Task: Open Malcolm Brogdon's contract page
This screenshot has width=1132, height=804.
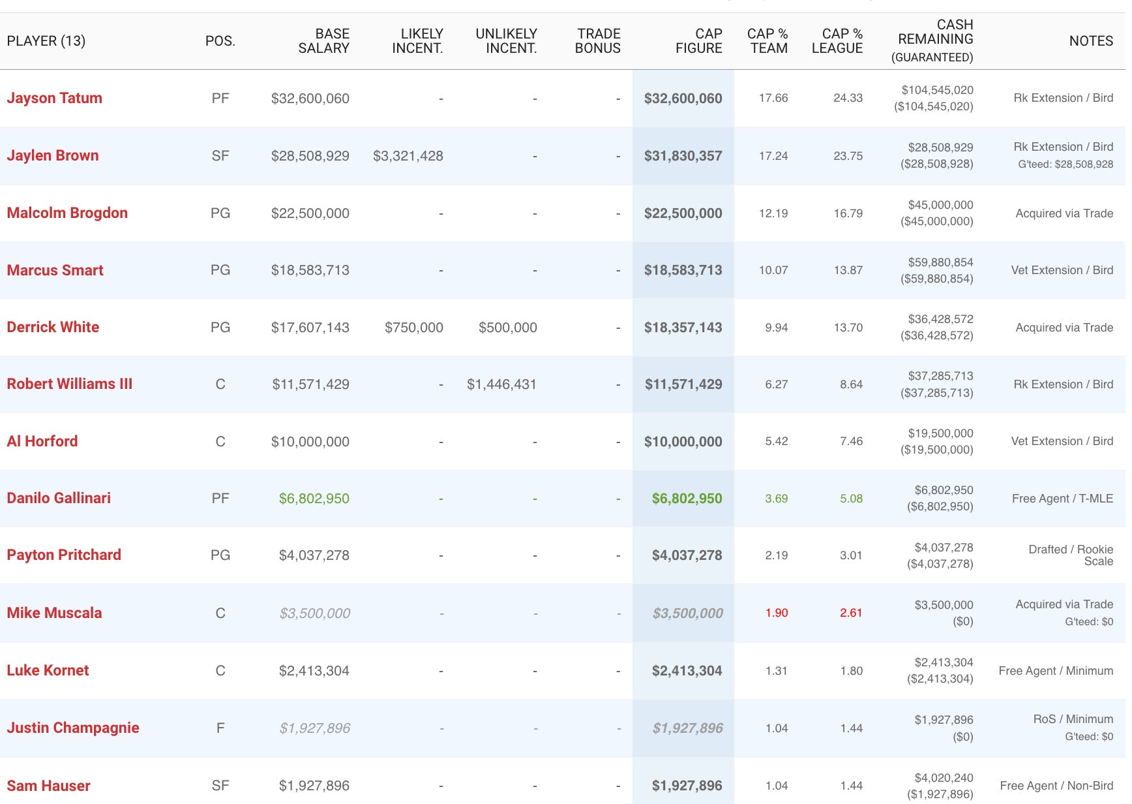Action: [x=67, y=213]
